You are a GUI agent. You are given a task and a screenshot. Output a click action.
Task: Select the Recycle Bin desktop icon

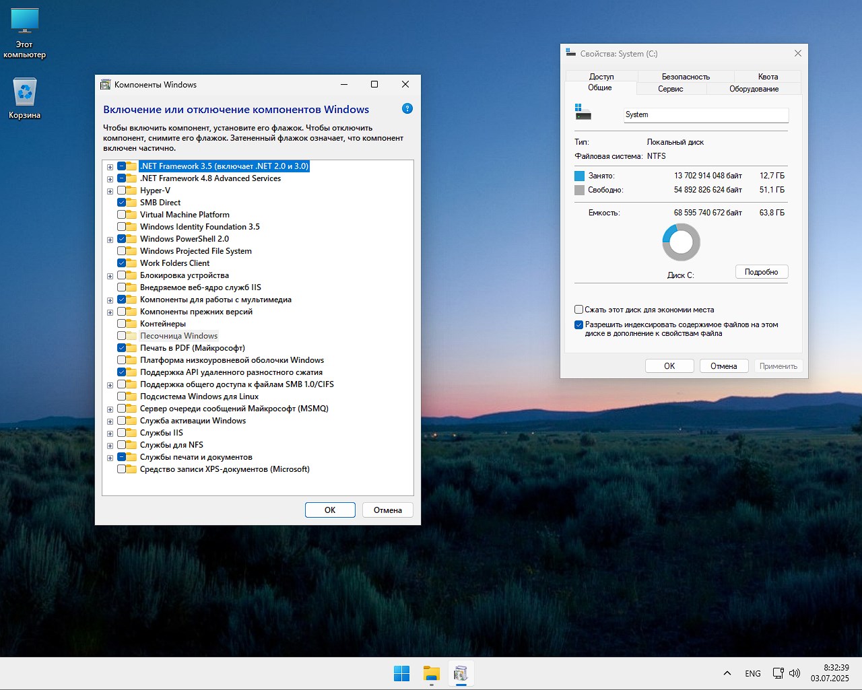click(25, 98)
